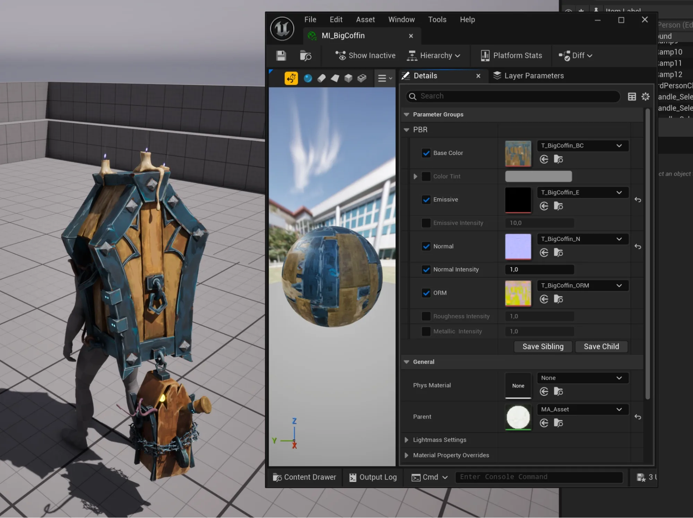Viewport: 693px width, 518px height.
Task: Collapse the PBR group
Action: [406, 130]
